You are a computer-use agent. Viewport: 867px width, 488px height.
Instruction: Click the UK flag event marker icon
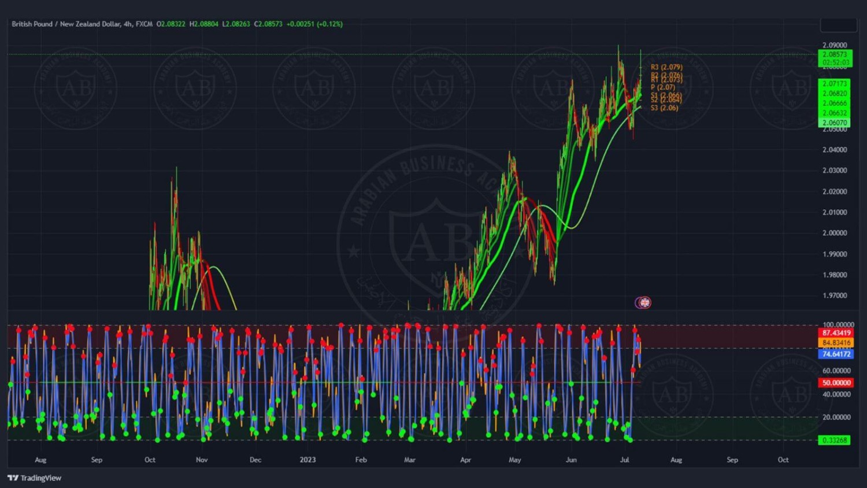point(643,302)
